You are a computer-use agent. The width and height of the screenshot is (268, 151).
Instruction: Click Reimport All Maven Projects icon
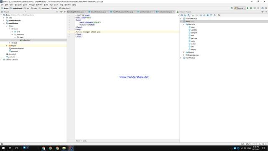(x=181, y=15)
